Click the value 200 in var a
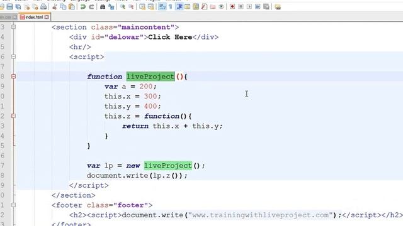Image resolution: width=403 pixels, height=226 pixels. click(x=146, y=87)
